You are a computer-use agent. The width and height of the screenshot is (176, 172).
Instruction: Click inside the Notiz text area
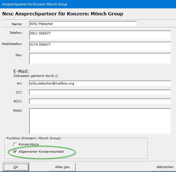point(100,121)
